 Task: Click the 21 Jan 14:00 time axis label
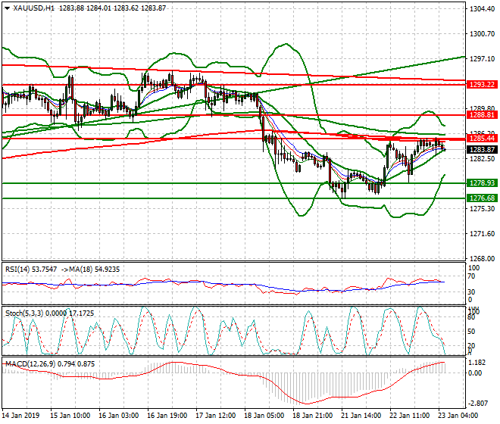[361, 416]
